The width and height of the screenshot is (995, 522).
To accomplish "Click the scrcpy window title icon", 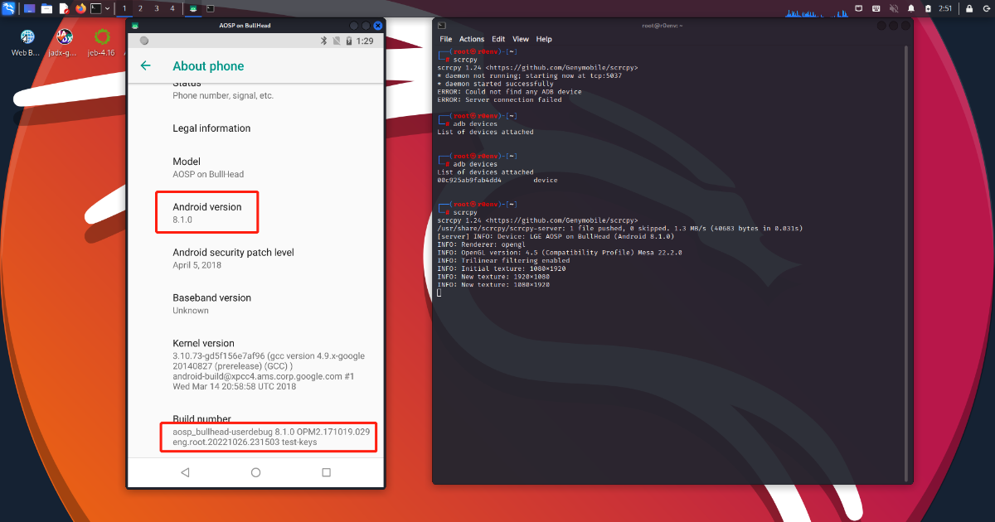I will point(134,26).
